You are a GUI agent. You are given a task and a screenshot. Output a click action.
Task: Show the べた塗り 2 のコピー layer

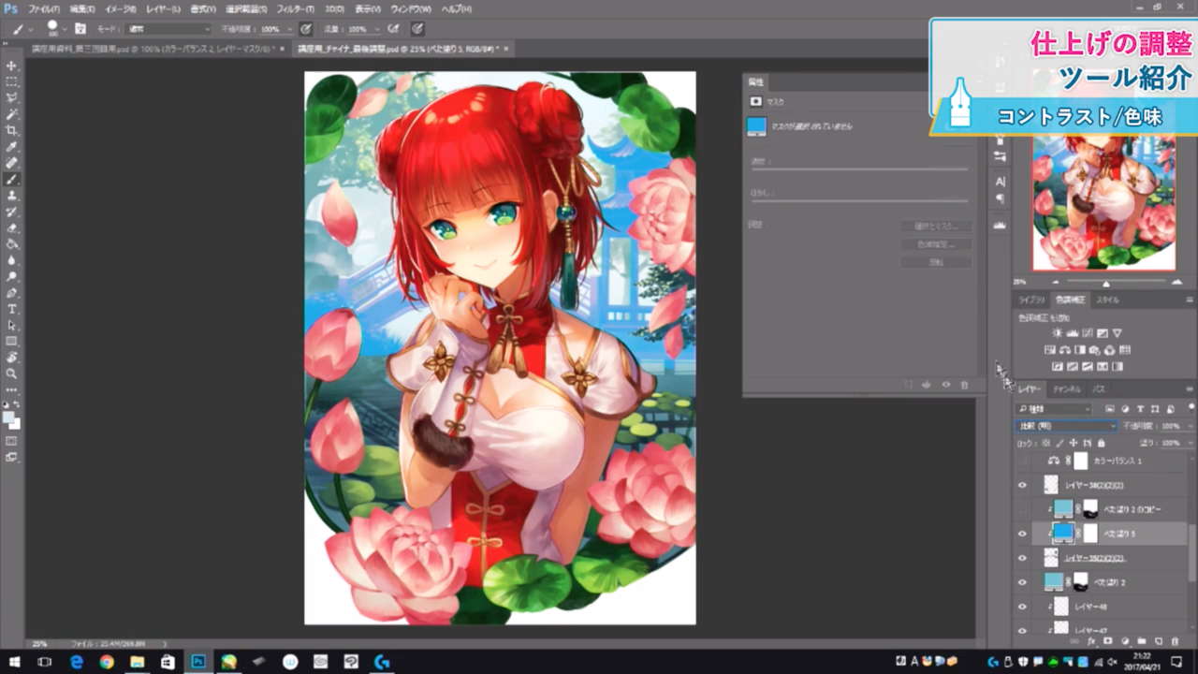coord(1023,506)
